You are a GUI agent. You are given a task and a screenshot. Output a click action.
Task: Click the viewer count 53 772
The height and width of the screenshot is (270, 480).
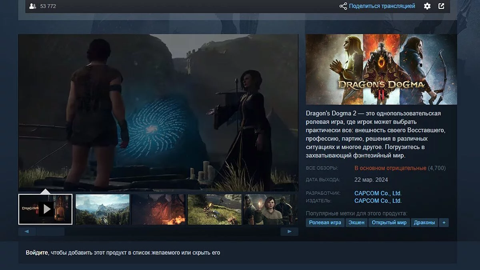click(49, 6)
